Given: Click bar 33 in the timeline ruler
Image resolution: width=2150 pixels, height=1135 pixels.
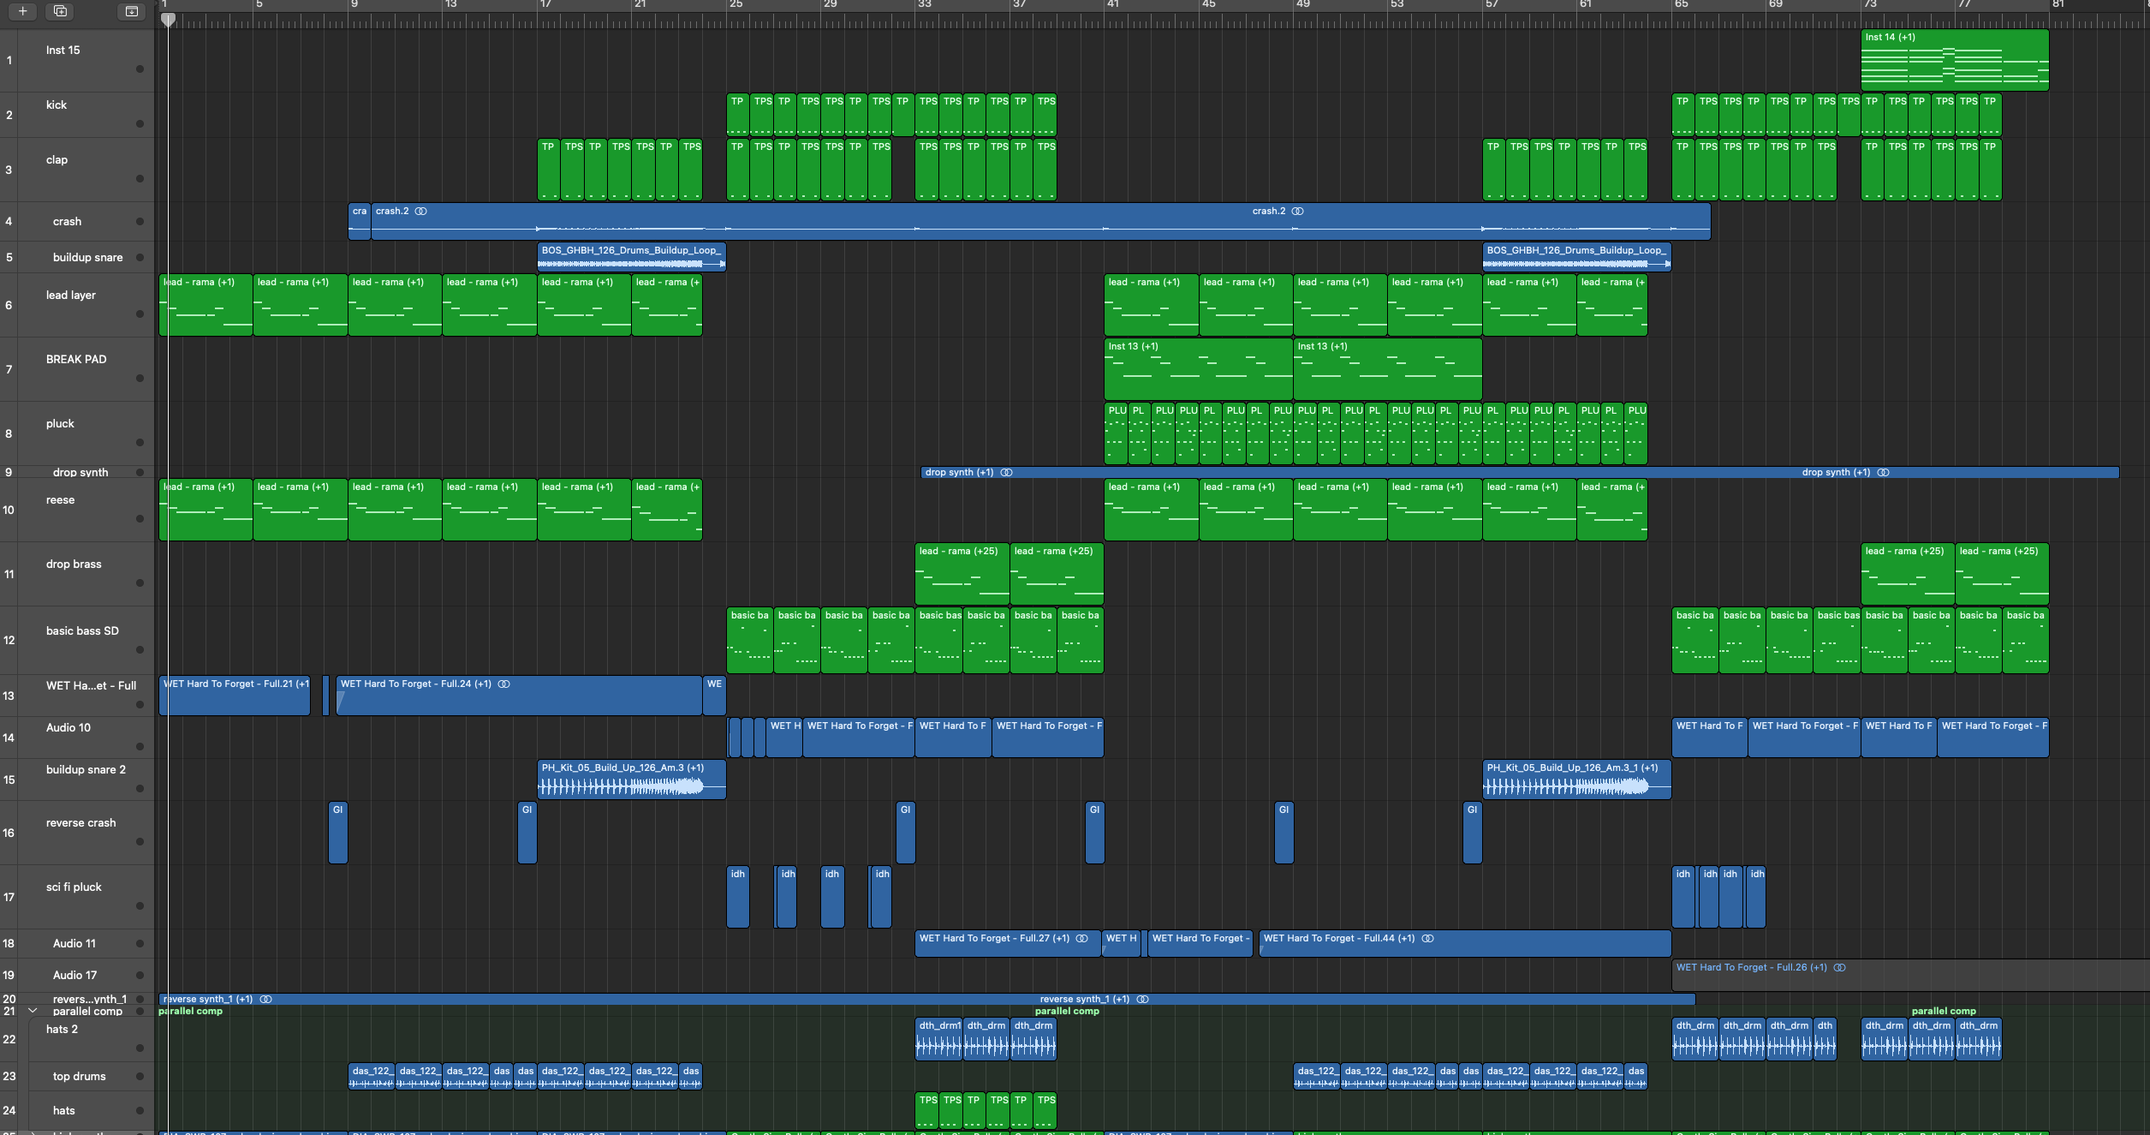Looking at the screenshot, I should [923, 5].
